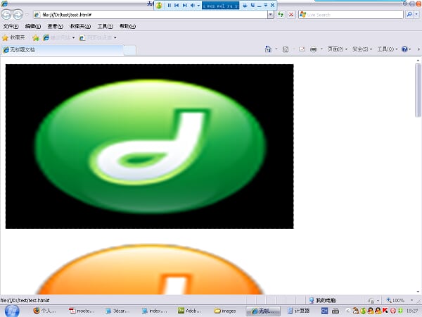Switch to the index... taskbar button
This screenshot has width=422, height=317.
click(x=154, y=311)
